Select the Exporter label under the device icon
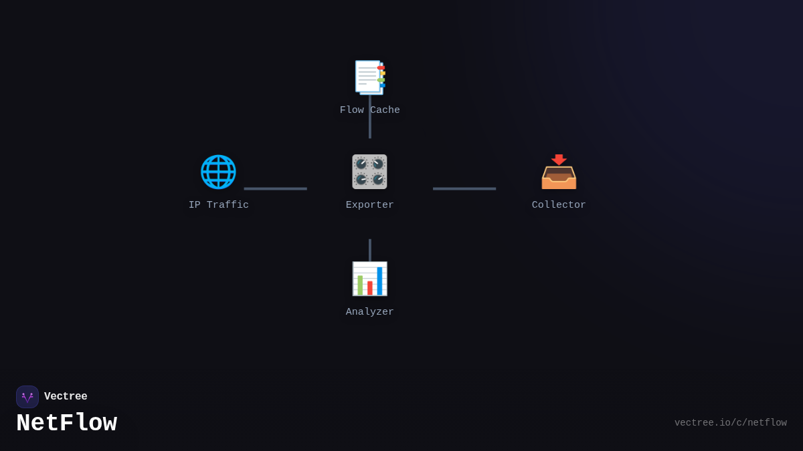 point(369,204)
